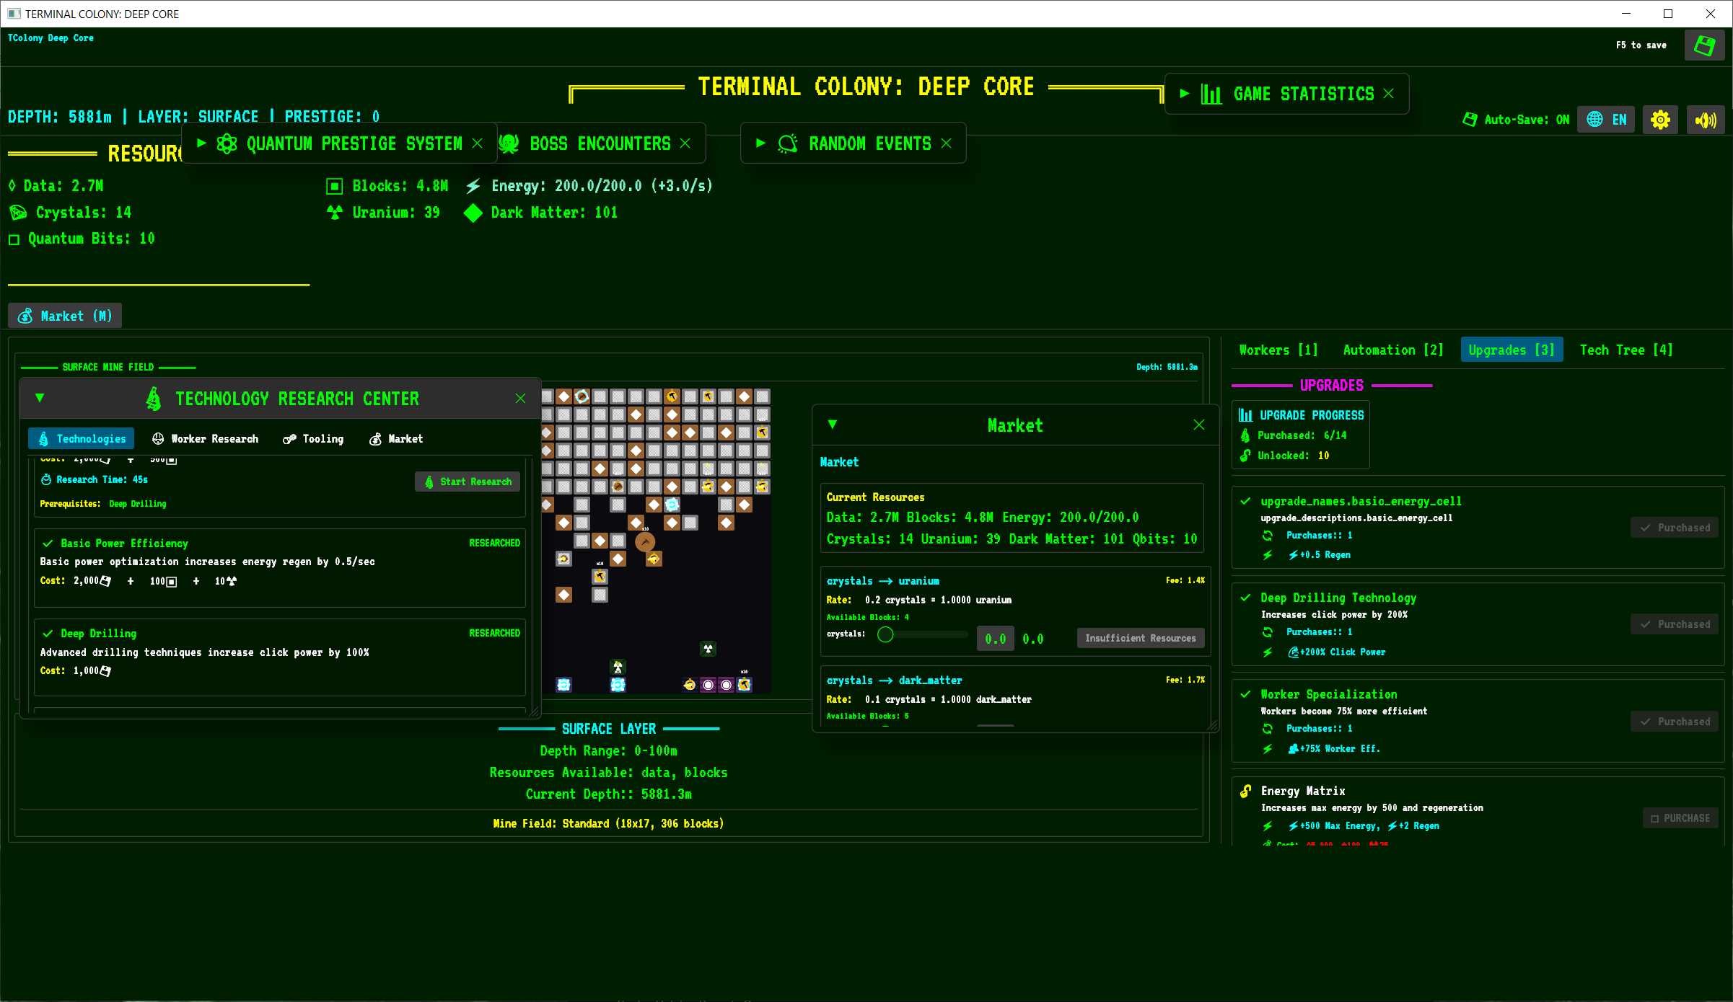Open the Worker Research tab
The image size is (1733, 1002).
pos(206,438)
